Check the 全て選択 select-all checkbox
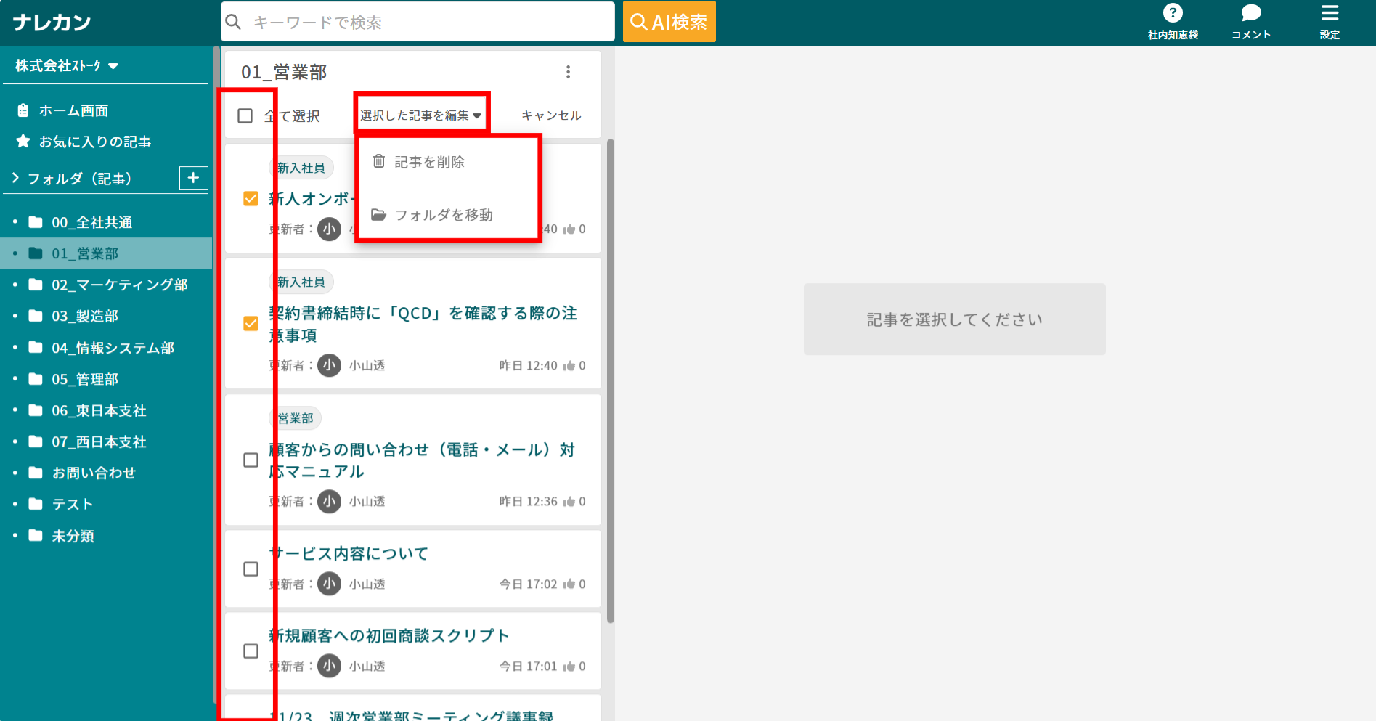Image resolution: width=1376 pixels, height=721 pixels. (245, 115)
